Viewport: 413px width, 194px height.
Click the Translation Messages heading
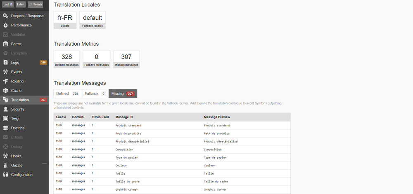tap(80, 83)
